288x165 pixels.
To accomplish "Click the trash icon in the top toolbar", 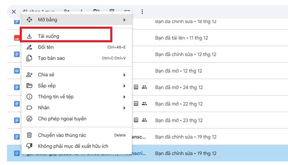I will pos(112,12).
